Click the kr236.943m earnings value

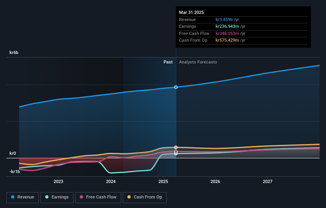(x=227, y=26)
